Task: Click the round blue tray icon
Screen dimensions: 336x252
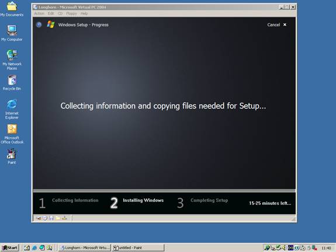Action: click(x=297, y=248)
